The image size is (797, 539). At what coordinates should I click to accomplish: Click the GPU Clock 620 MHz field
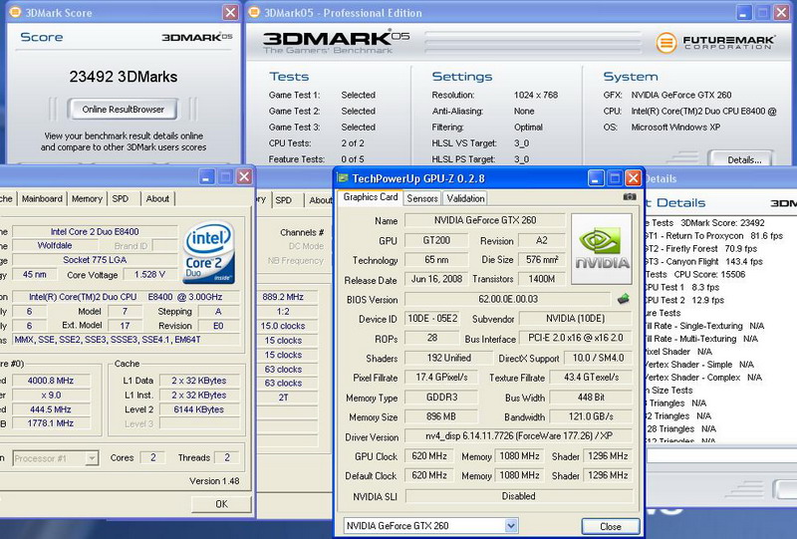(x=429, y=456)
